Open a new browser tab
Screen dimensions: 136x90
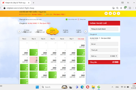pos(33,3)
